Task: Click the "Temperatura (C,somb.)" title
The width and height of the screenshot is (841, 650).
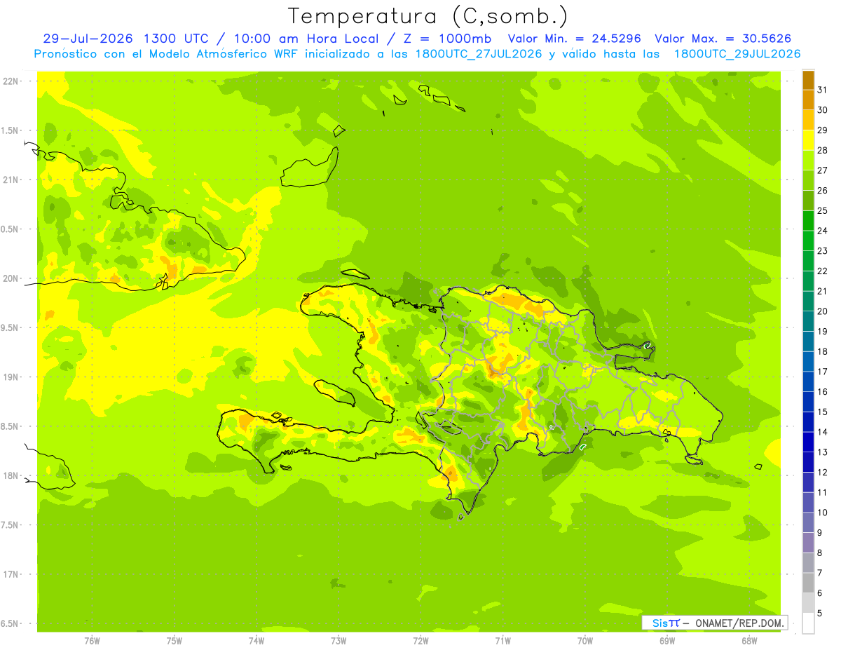Action: tap(428, 16)
